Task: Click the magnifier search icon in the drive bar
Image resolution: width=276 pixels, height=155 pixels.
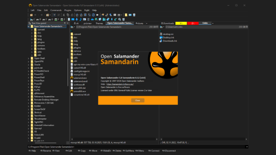Action: pyautogui.click(x=119, y=19)
